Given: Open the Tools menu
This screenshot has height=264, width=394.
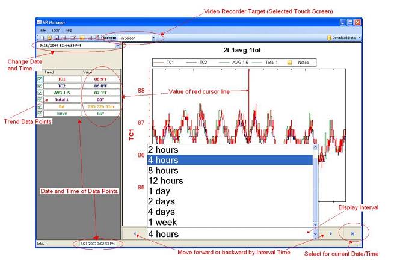Looking at the screenshot, I should tap(55, 30).
